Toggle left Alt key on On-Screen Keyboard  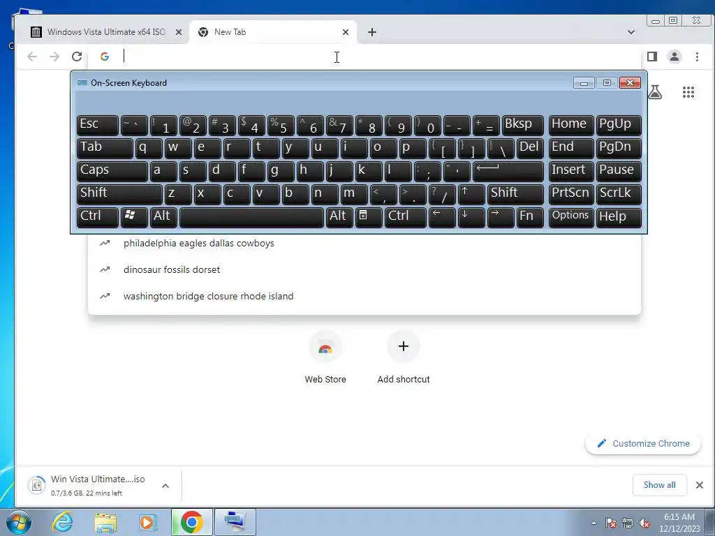point(163,217)
